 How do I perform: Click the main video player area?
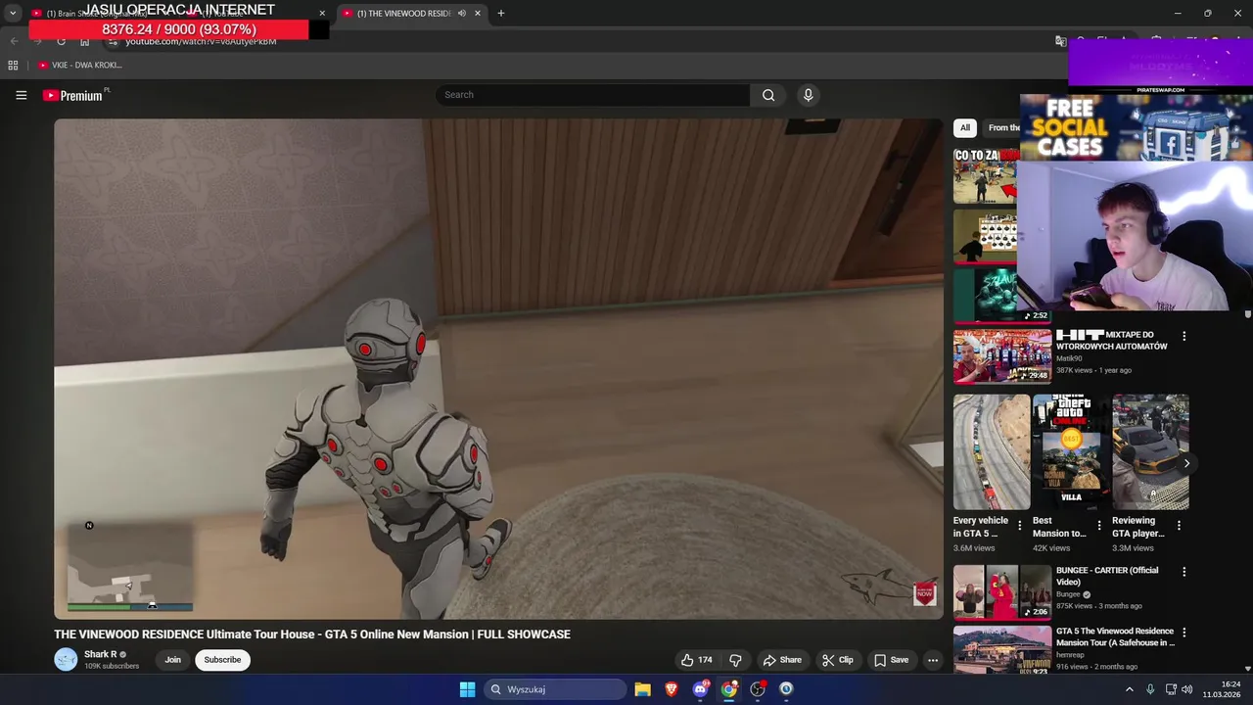tap(498, 369)
